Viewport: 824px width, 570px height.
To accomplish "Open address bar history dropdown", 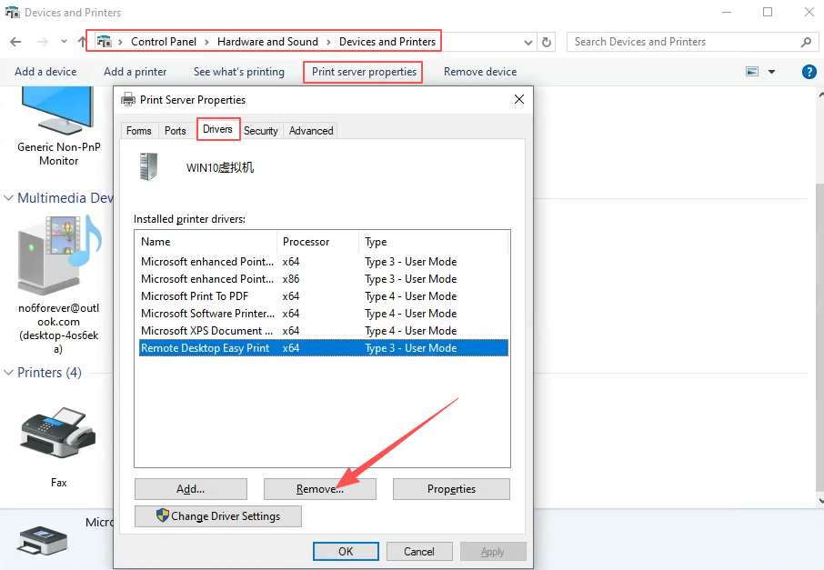I will [528, 42].
